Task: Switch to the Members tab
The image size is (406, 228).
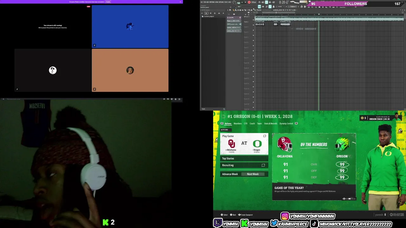Action: [238, 123]
